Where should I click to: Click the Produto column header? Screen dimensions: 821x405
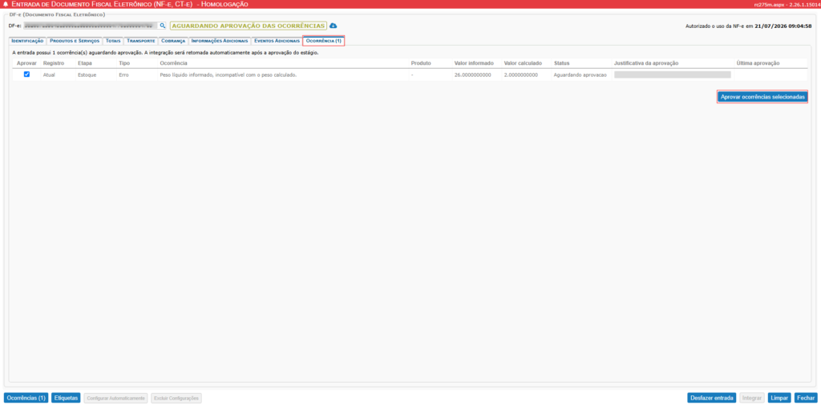(x=421, y=63)
